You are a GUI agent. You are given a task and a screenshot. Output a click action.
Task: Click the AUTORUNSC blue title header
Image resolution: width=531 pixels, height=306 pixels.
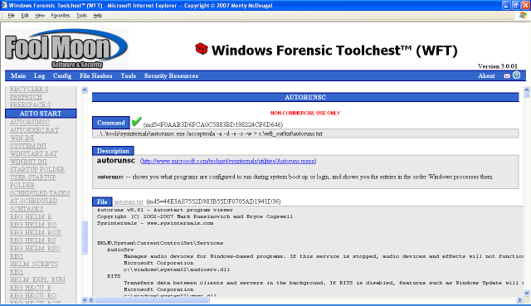click(305, 98)
